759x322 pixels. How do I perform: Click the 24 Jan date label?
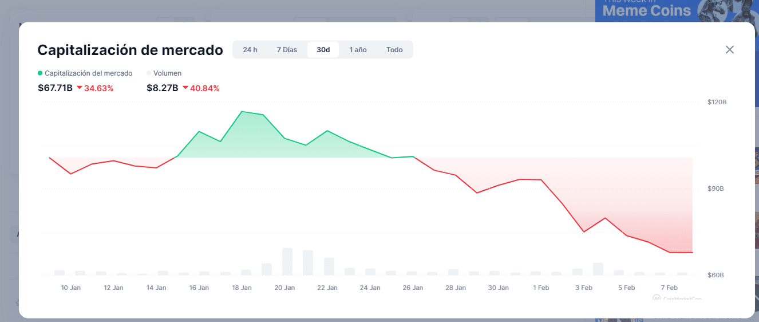(370, 288)
